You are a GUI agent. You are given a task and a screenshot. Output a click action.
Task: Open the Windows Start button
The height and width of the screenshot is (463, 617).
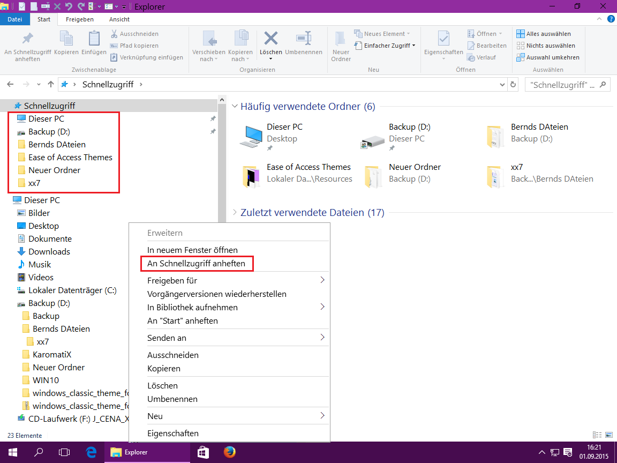13,452
